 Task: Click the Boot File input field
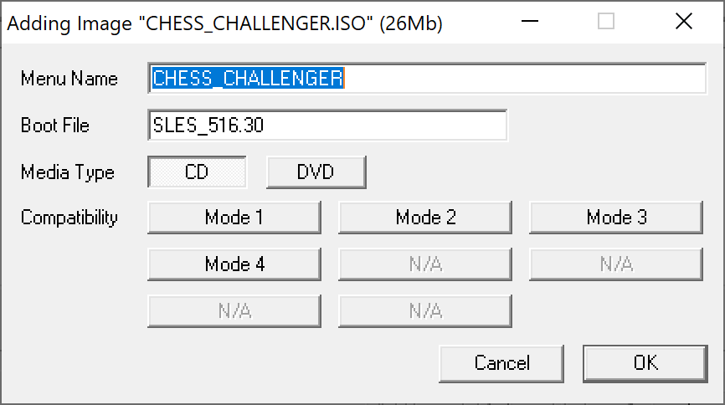coord(327,126)
